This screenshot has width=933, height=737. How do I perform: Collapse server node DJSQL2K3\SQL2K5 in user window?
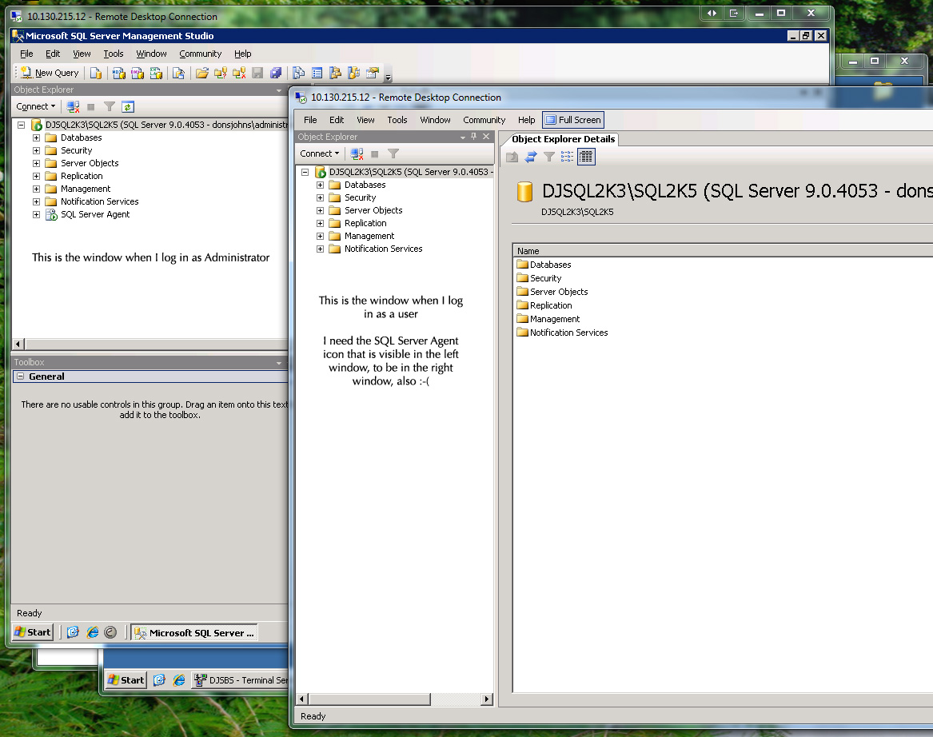click(x=305, y=172)
